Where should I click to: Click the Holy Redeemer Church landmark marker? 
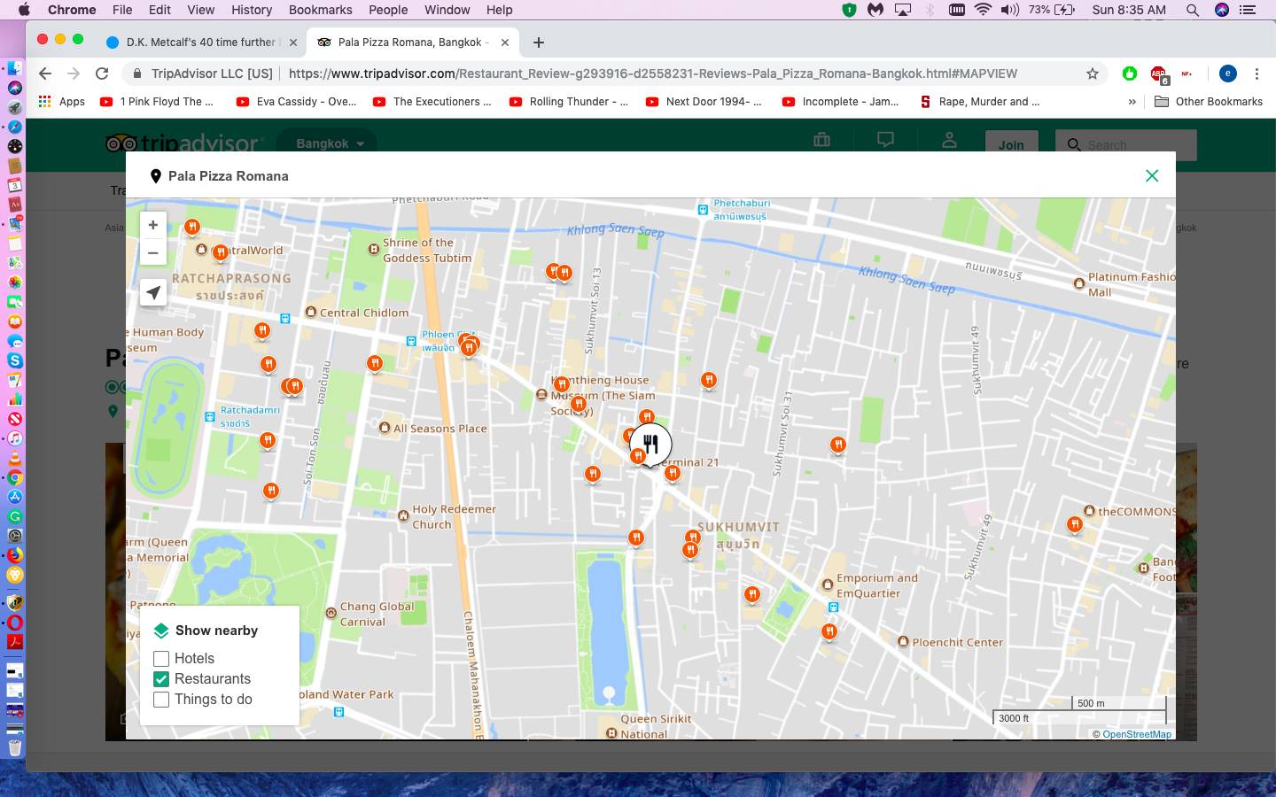[x=404, y=515]
